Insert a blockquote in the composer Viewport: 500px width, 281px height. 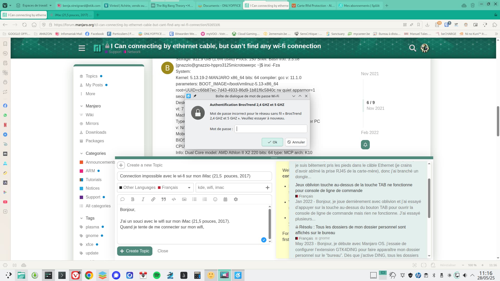pos(164,199)
